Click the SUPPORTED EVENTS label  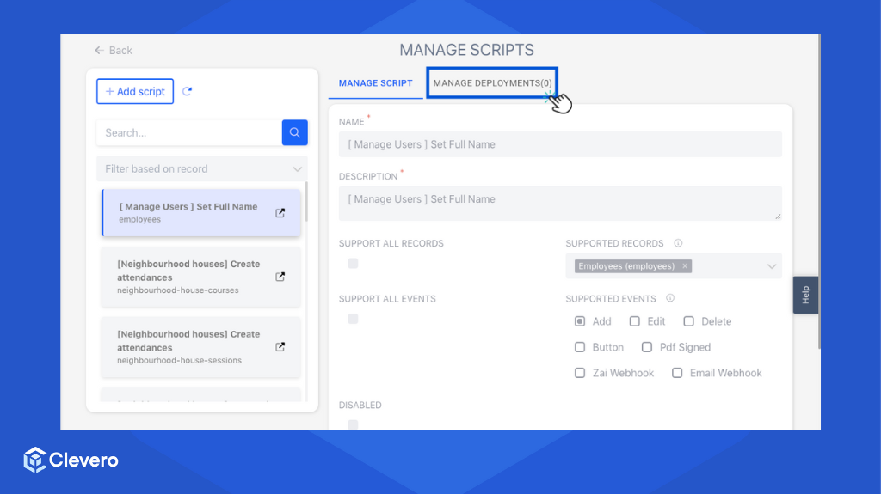tap(611, 299)
